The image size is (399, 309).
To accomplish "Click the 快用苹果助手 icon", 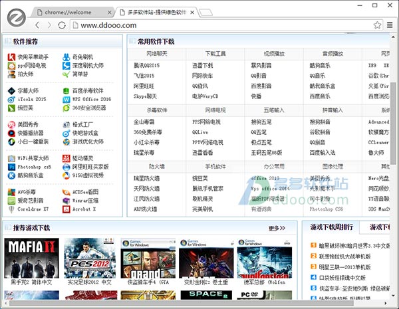I will tap(11, 57).
